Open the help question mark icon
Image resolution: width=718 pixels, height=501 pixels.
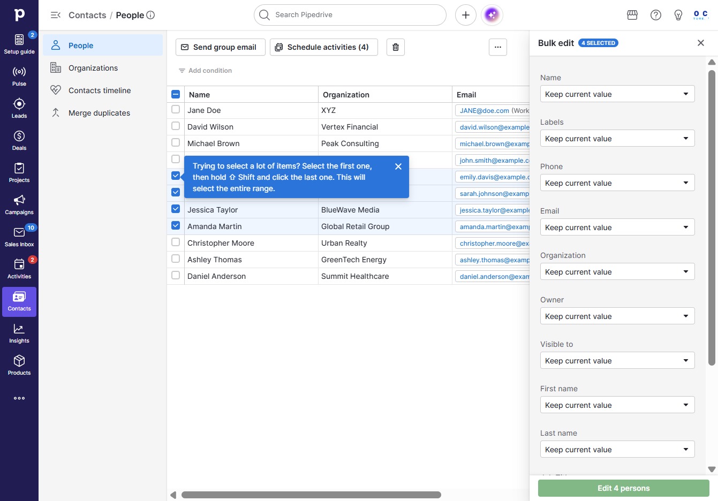pyautogui.click(x=656, y=15)
